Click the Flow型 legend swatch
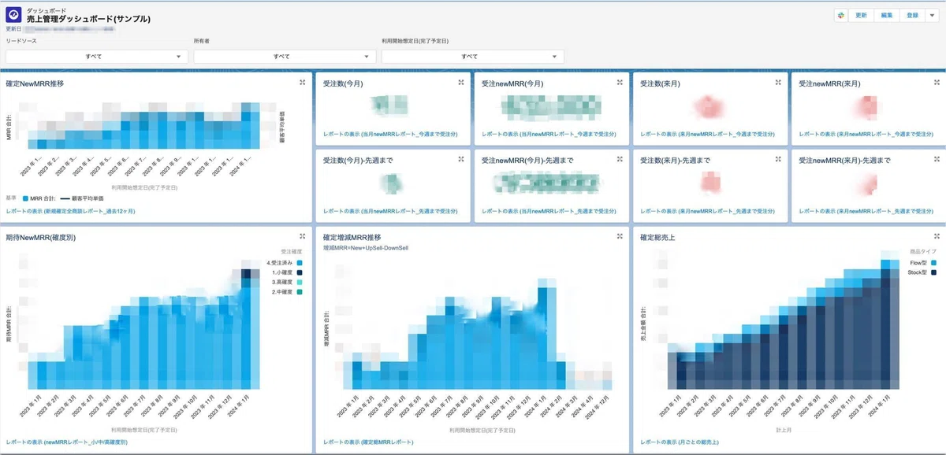This screenshot has height=455, width=946. (x=934, y=262)
